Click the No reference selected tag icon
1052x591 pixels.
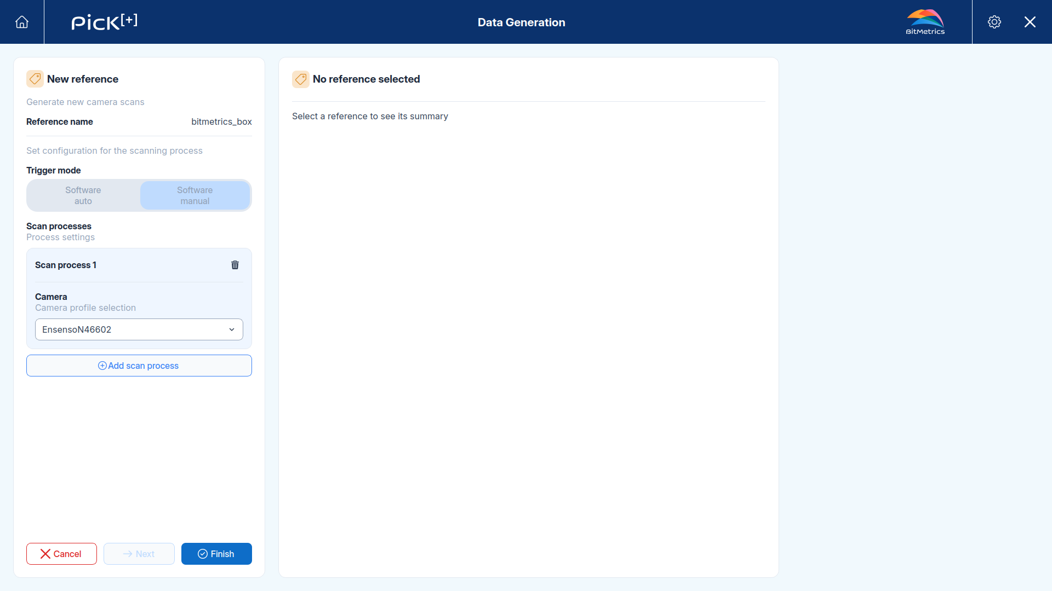301,79
